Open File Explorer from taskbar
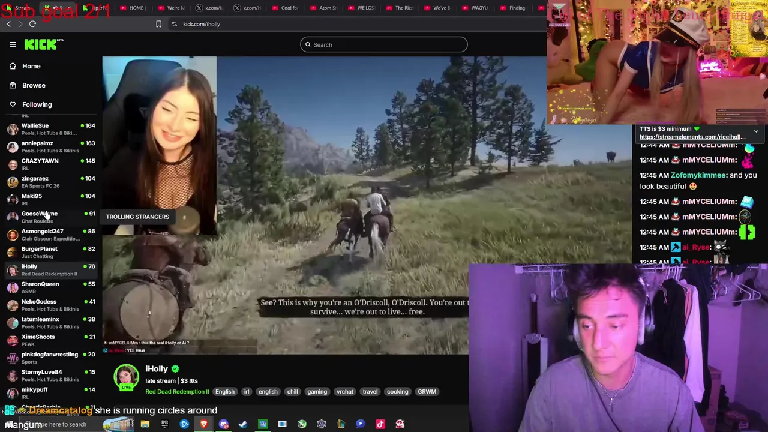 pyautogui.click(x=145, y=424)
